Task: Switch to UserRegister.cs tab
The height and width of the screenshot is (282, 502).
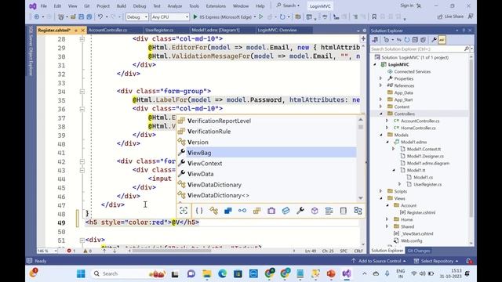Action: coord(159,30)
